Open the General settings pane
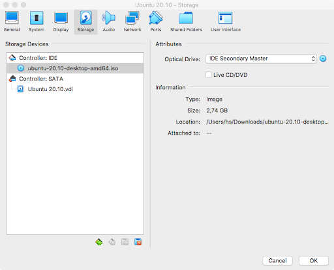This screenshot has width=334, height=270. [12, 22]
